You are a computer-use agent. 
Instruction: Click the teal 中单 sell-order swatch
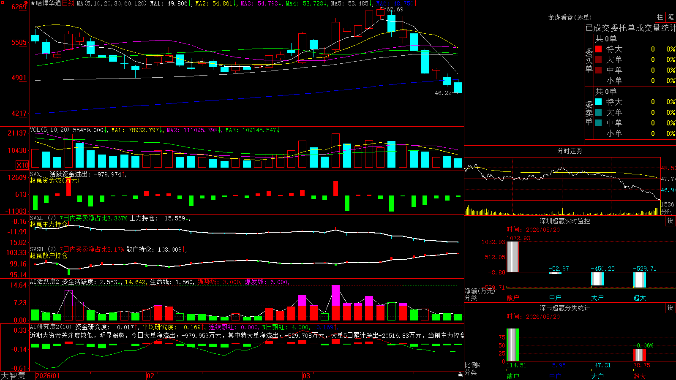pos(598,123)
